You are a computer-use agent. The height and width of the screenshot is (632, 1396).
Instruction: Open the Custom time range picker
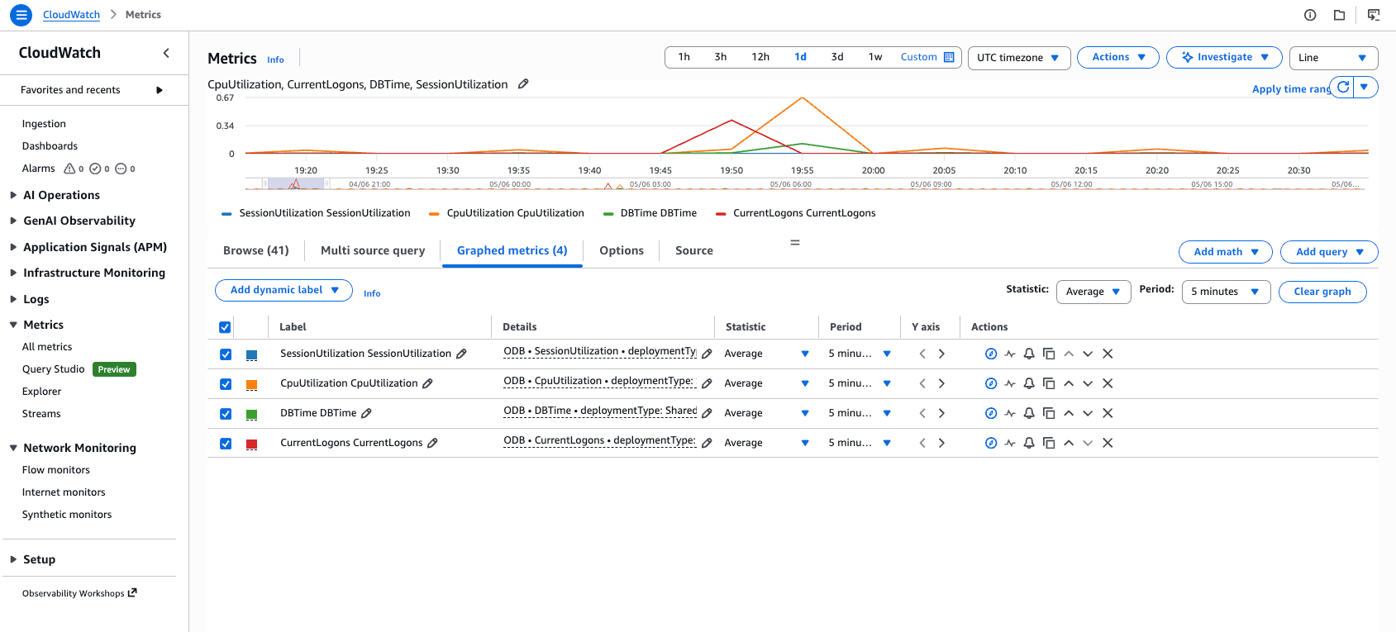click(x=927, y=57)
